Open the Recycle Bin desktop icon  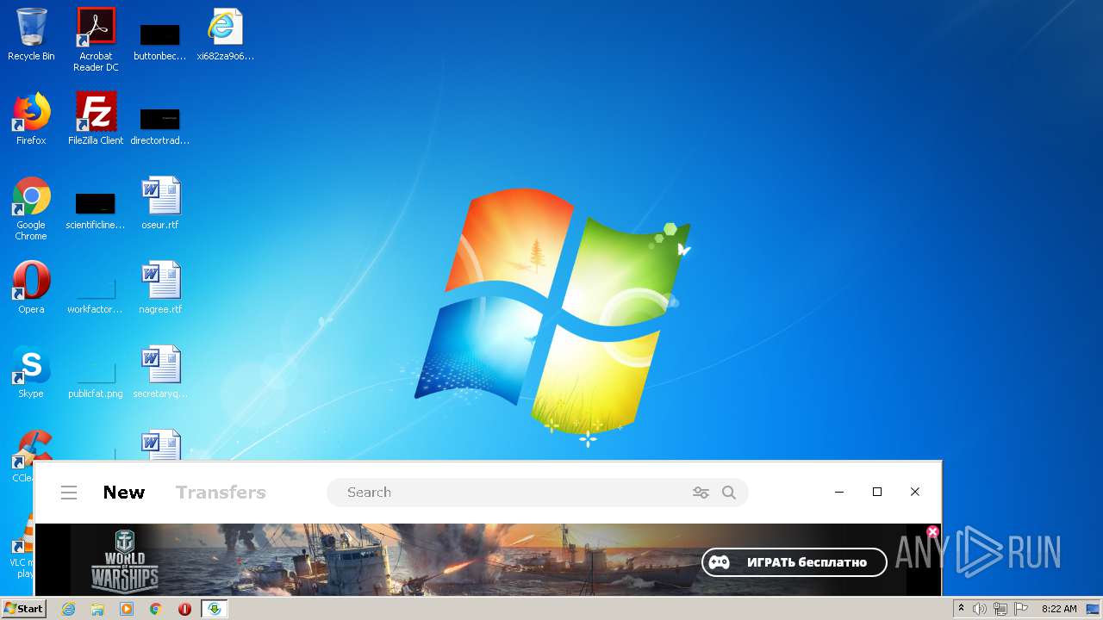coord(31,34)
